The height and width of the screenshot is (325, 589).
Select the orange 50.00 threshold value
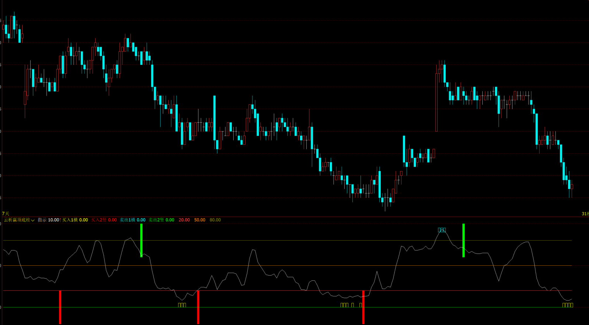(x=200, y=220)
